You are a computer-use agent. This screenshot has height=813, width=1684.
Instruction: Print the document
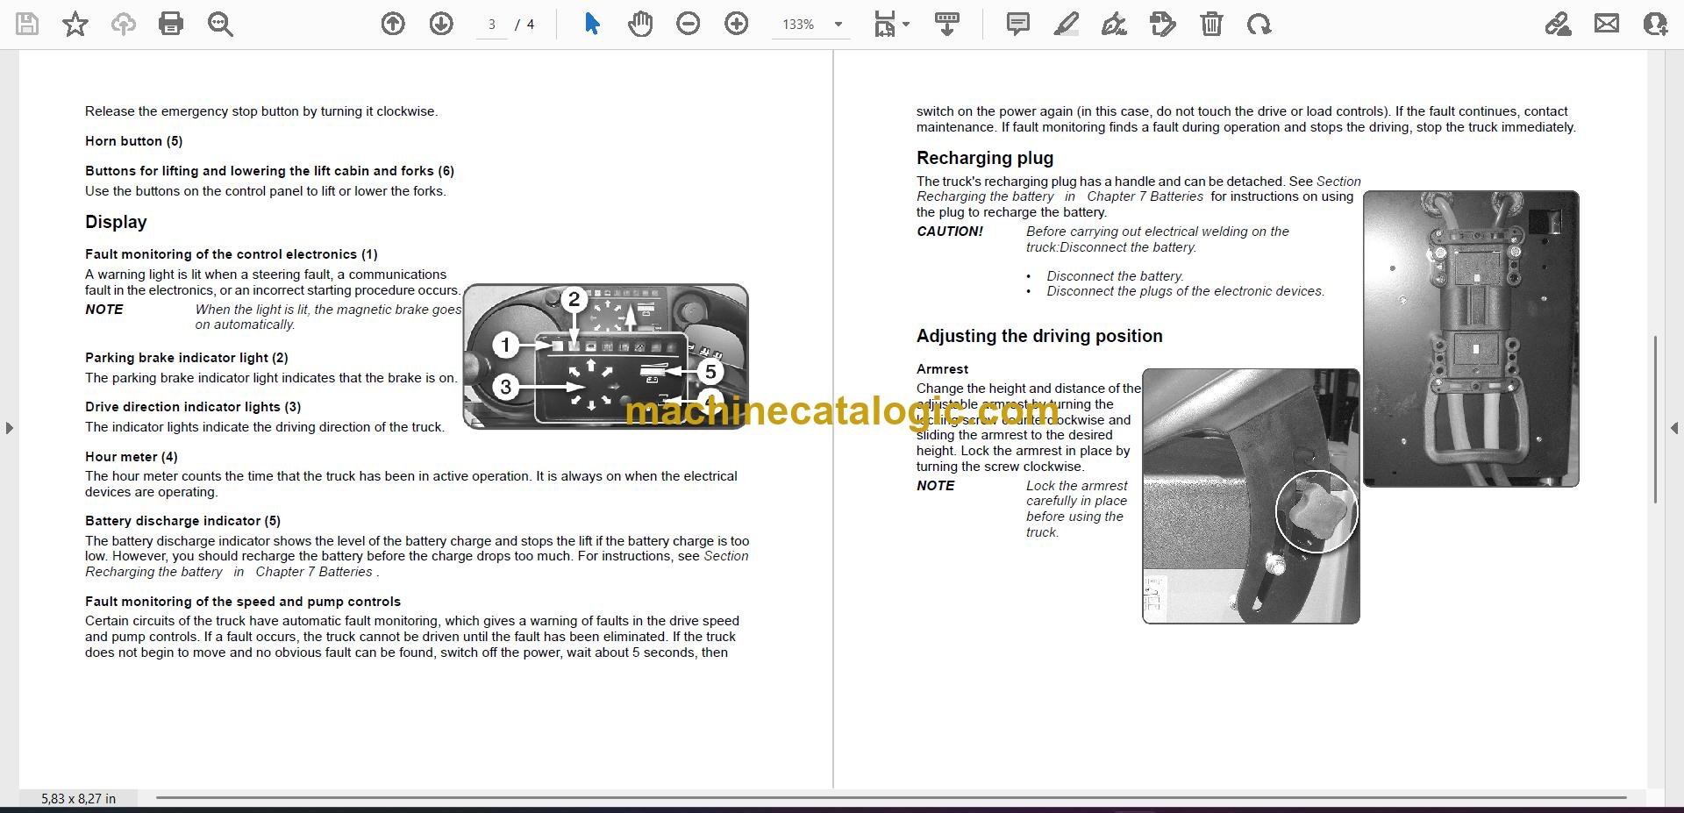coord(171,24)
